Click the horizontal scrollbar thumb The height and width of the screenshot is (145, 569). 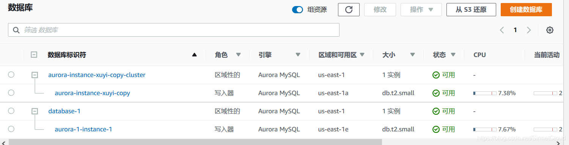pyautogui.click(x=195, y=142)
